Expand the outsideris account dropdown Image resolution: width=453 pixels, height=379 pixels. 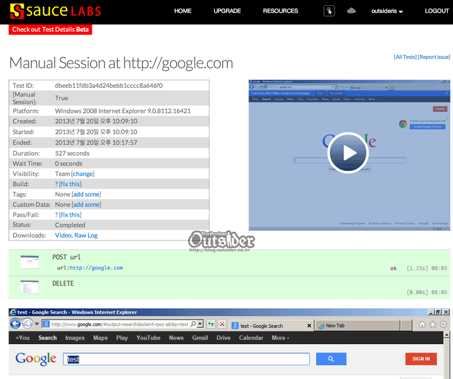point(387,11)
